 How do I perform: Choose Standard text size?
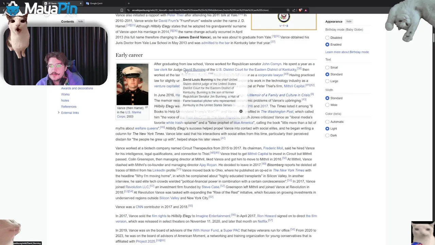(x=327, y=74)
